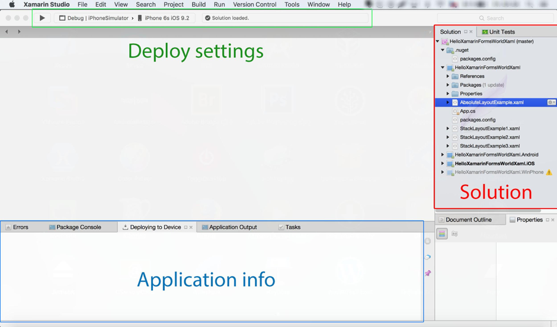This screenshot has height=327, width=557.
Task: Click the auto-hide icon on Deploying to Device
Action: (x=185, y=227)
